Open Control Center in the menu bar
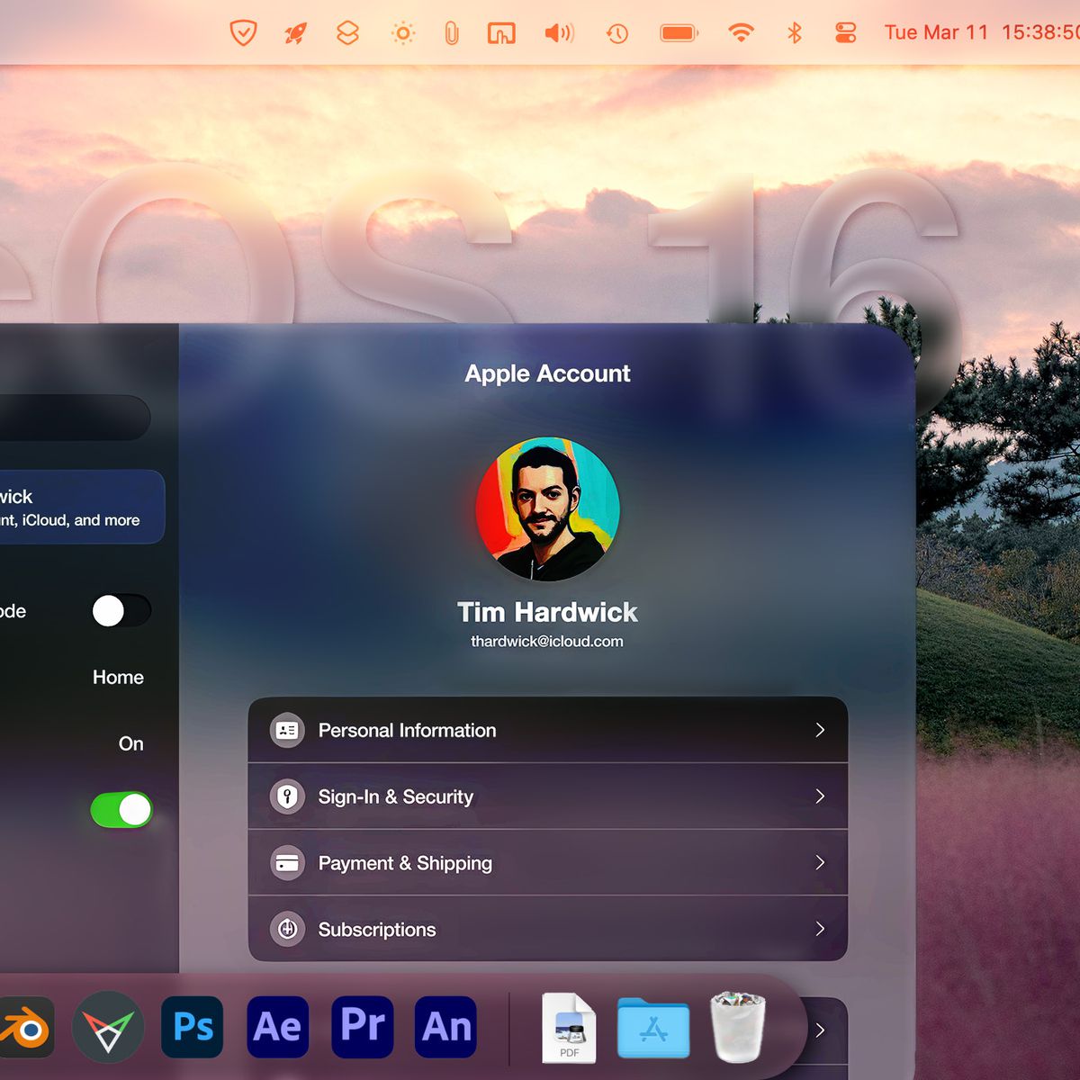This screenshot has height=1080, width=1080. (845, 33)
